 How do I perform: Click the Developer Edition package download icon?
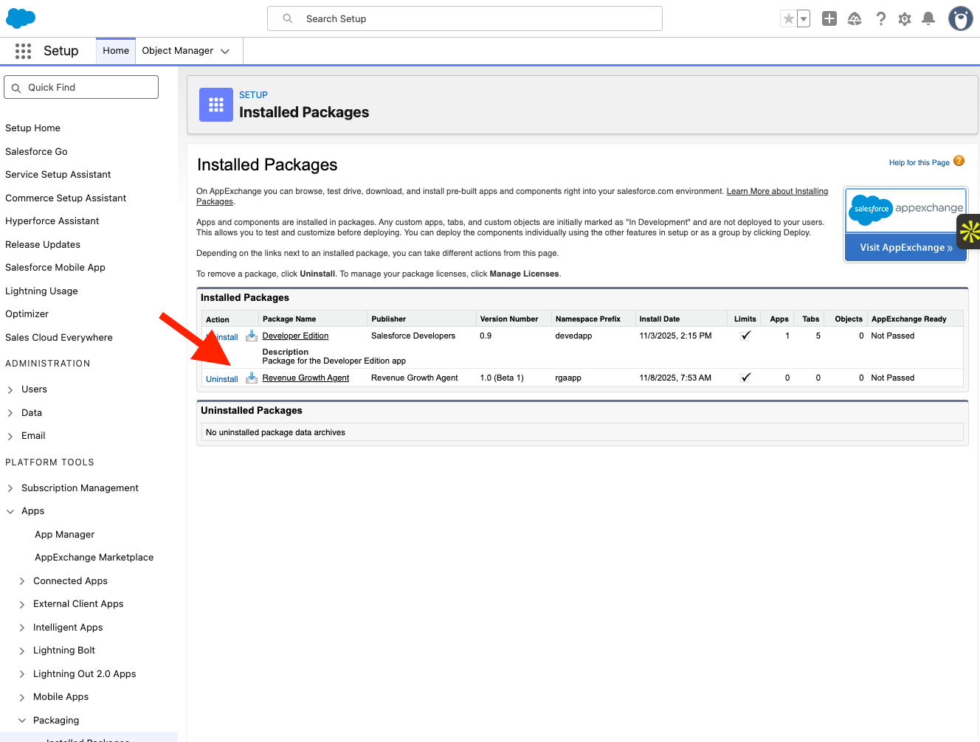pyautogui.click(x=251, y=336)
